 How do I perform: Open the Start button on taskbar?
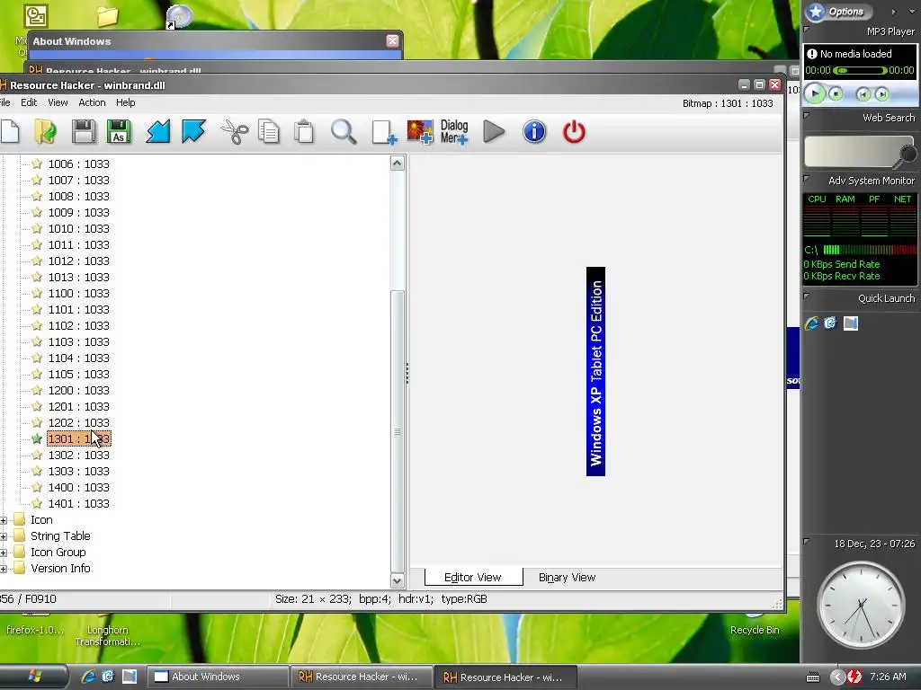click(x=34, y=677)
